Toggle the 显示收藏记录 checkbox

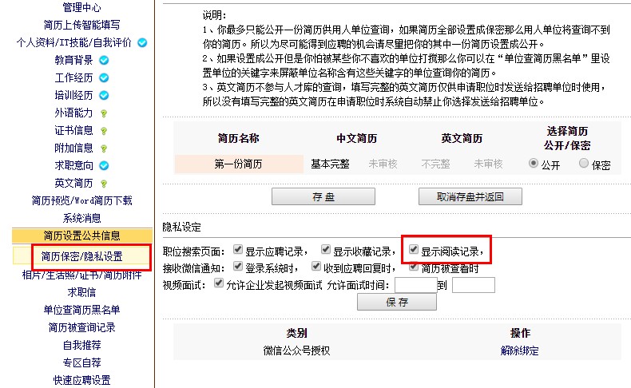tap(326, 250)
